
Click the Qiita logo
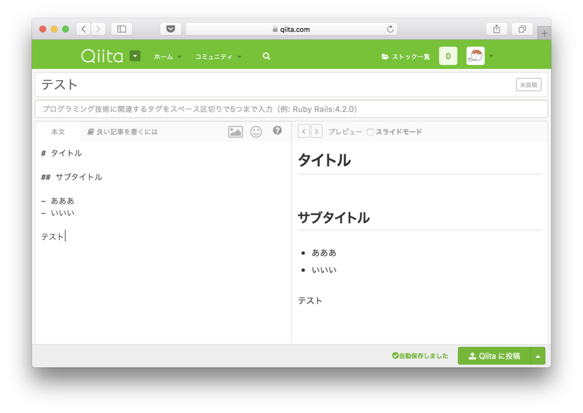101,56
